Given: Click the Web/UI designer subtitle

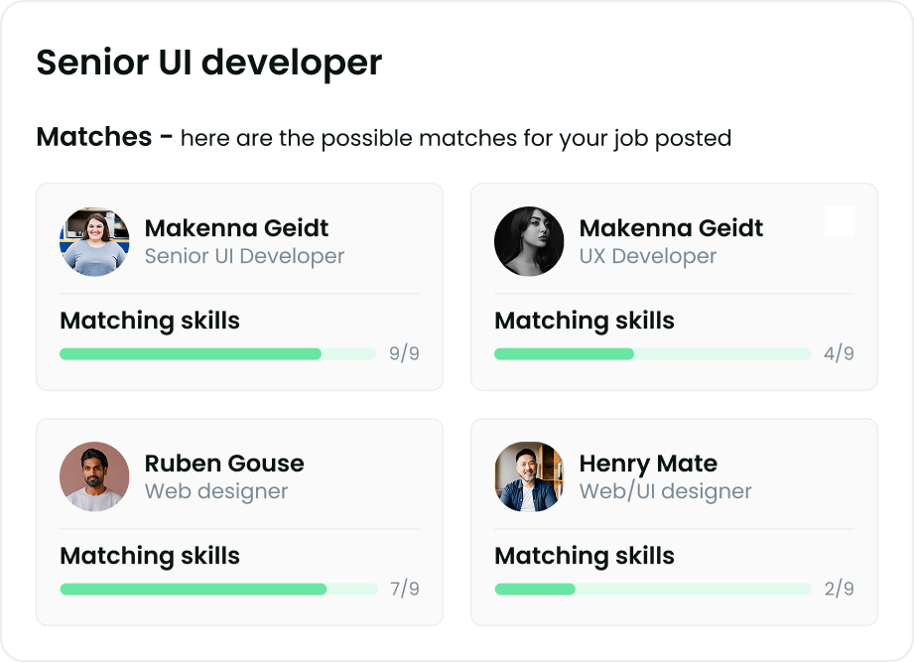Looking at the screenshot, I should (x=666, y=491).
